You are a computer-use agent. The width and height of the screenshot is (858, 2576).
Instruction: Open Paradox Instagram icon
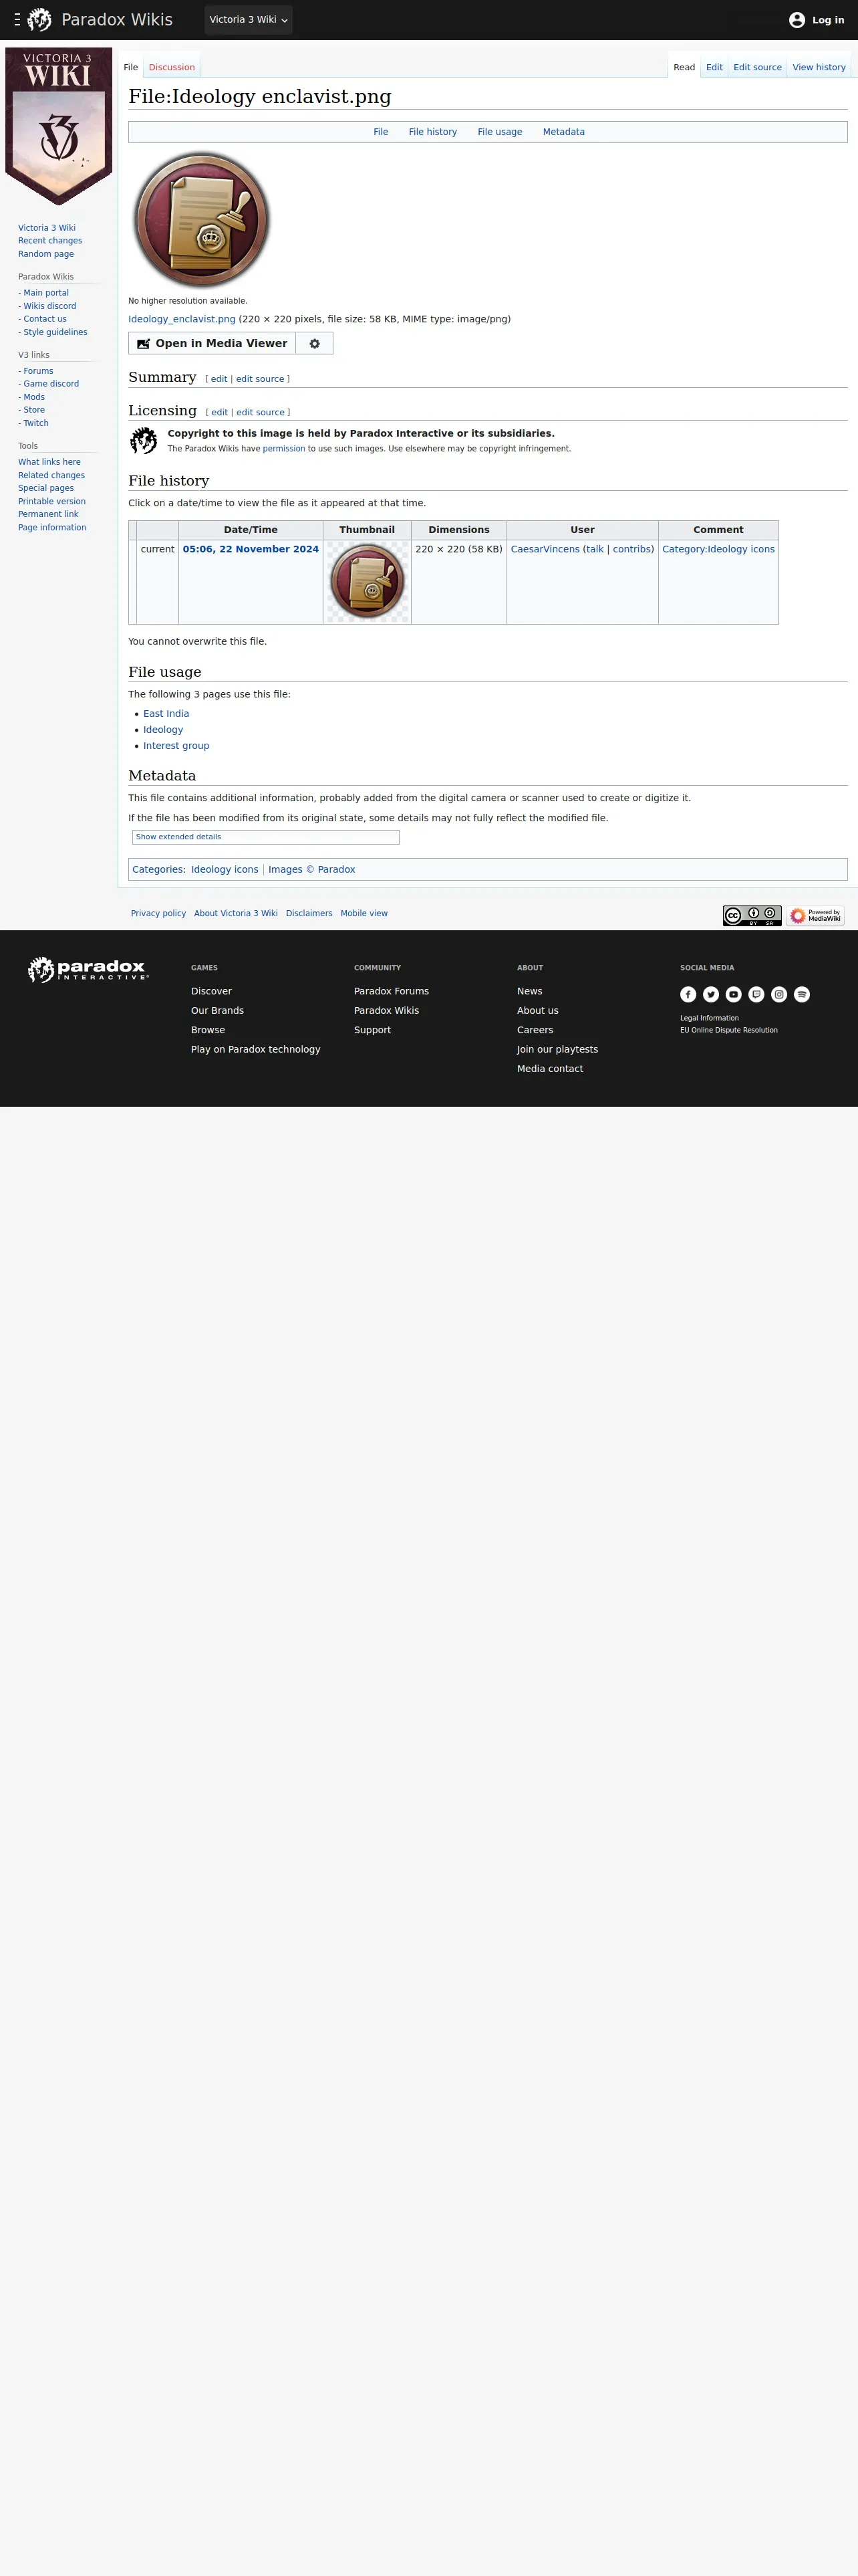[x=779, y=994]
